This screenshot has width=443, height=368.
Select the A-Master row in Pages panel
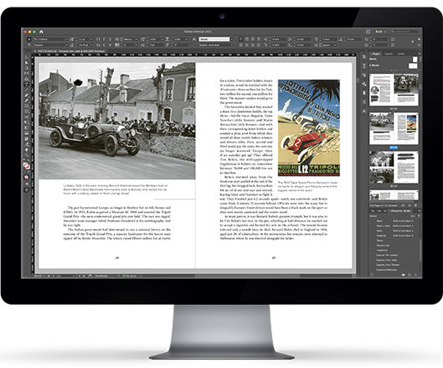point(394,65)
